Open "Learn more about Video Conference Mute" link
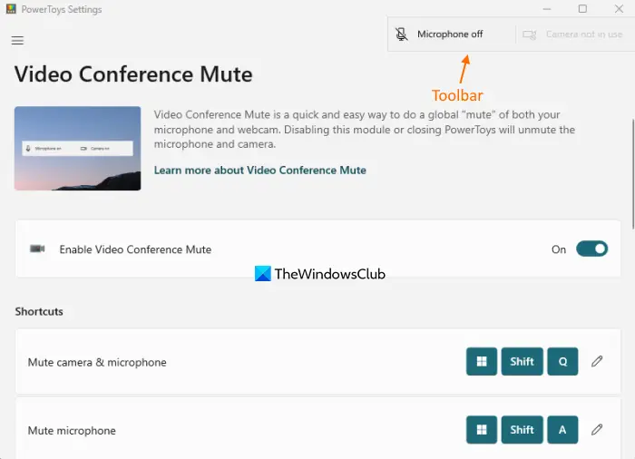 tap(260, 171)
